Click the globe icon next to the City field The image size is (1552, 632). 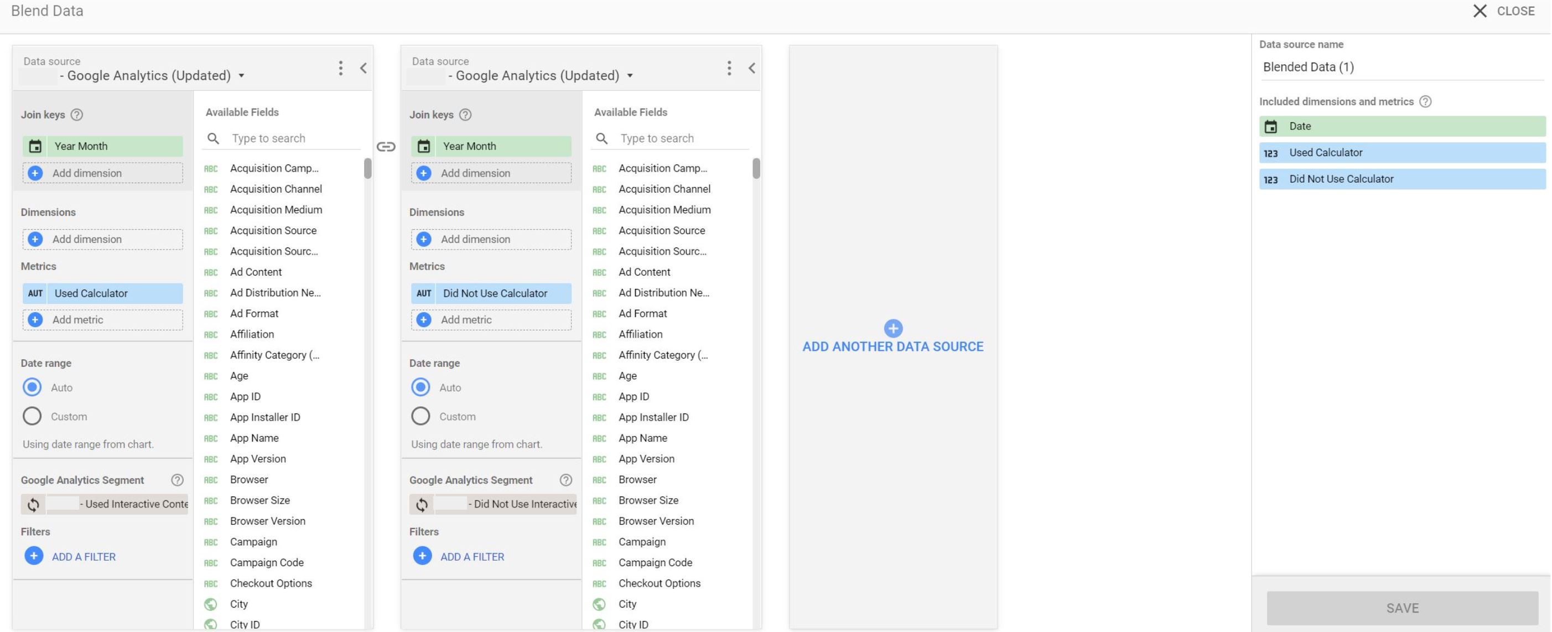tap(211, 604)
